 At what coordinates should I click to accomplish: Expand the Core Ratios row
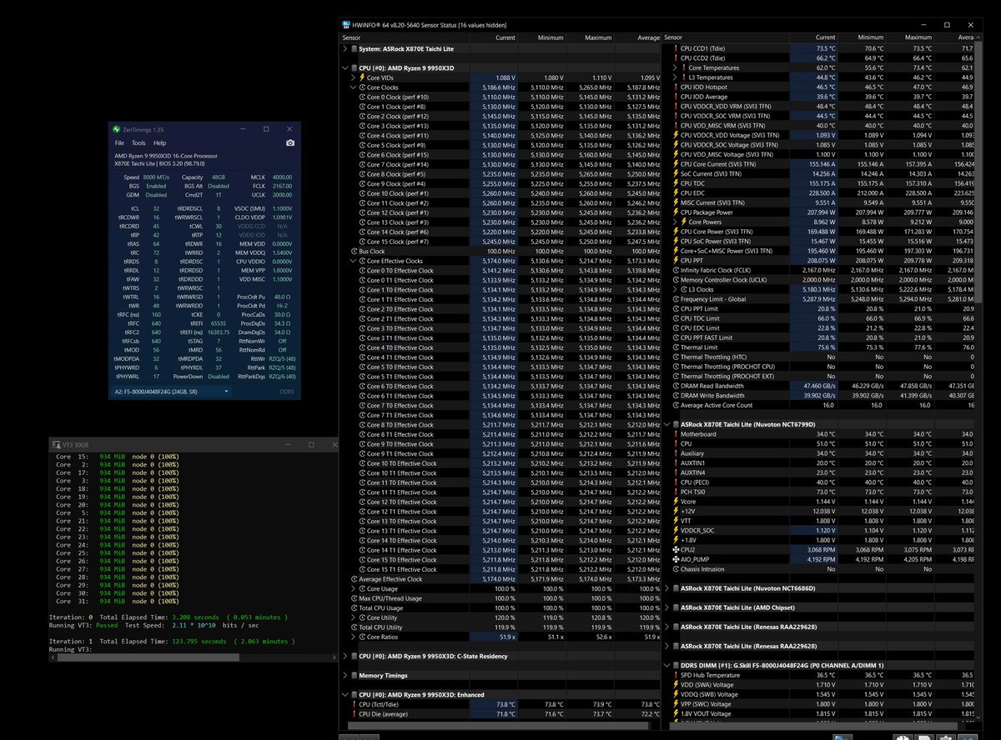pos(353,637)
